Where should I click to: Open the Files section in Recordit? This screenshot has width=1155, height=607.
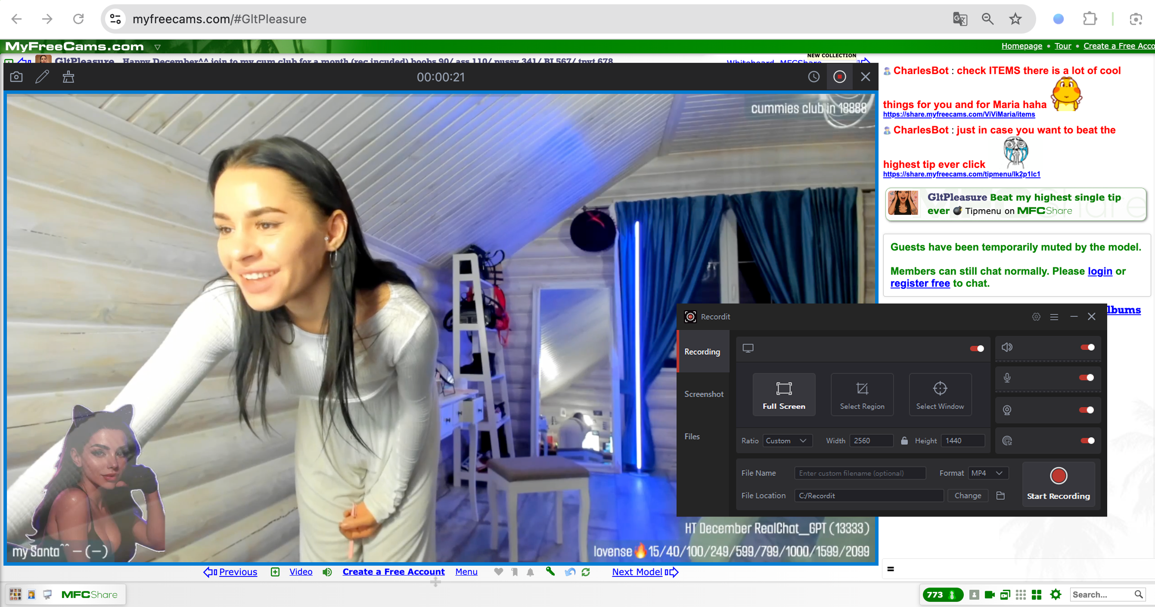692,436
